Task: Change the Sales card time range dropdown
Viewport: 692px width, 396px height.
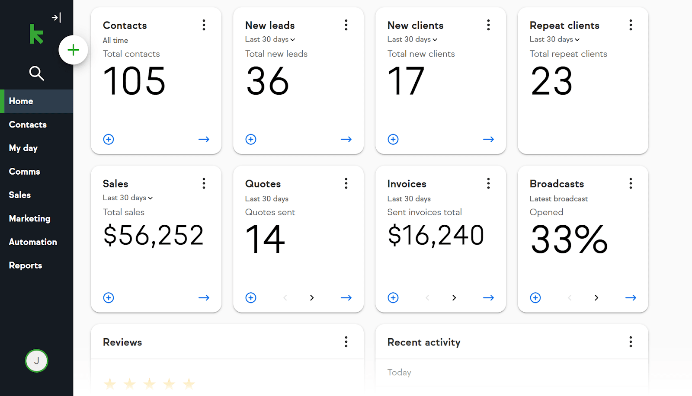Action: (127, 198)
